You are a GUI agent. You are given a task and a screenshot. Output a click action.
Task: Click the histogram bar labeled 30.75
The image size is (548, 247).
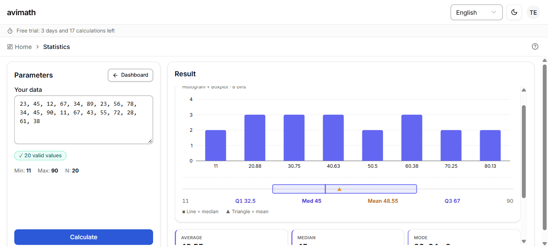[294, 138]
